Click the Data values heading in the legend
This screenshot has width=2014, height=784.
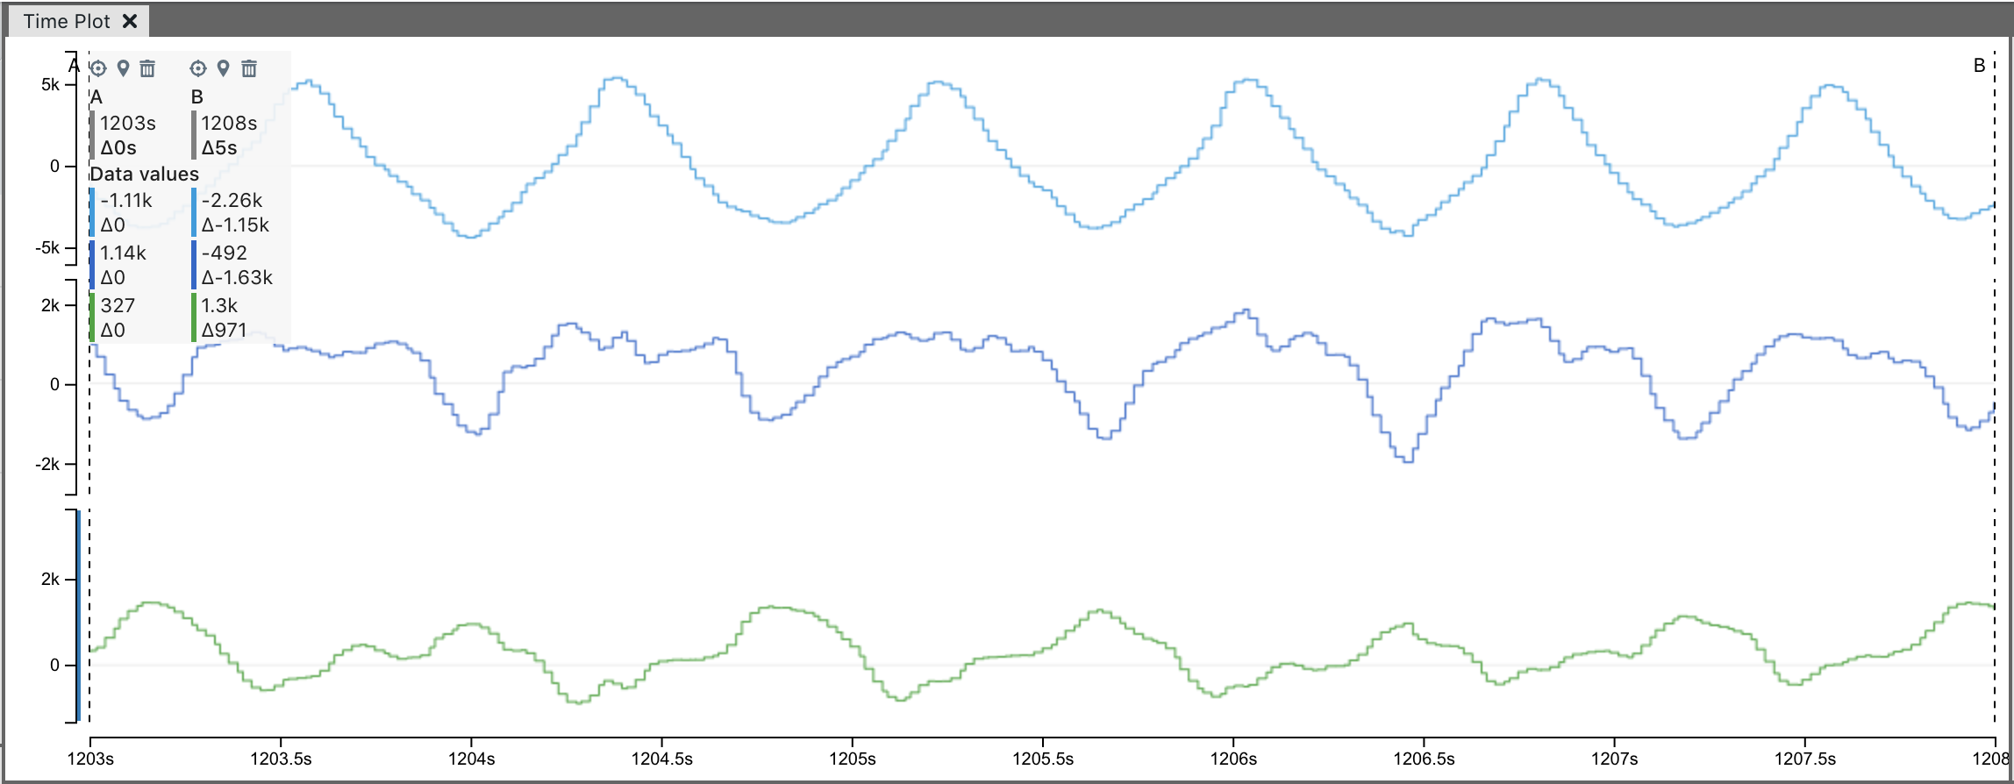coord(145,174)
